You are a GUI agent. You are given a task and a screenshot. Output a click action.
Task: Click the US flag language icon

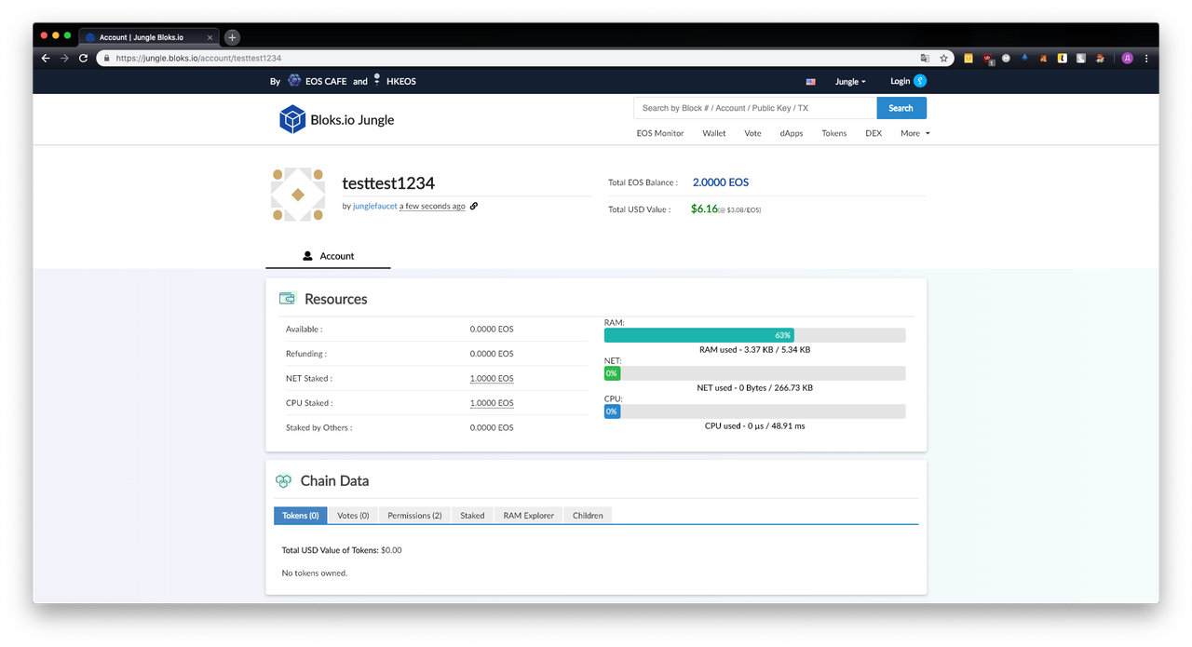[x=810, y=82]
